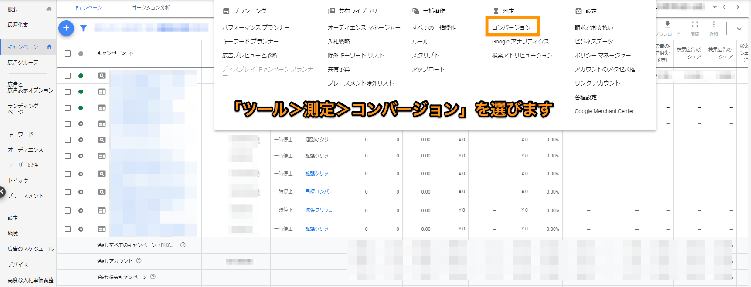The width and height of the screenshot is (751, 287).
Task: Go to 最適化案 in sidebar
Action: click(x=18, y=25)
